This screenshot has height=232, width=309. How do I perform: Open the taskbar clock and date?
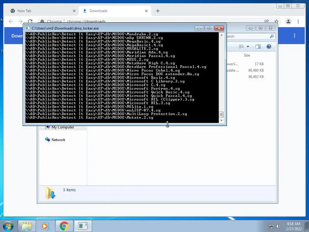[294, 226]
